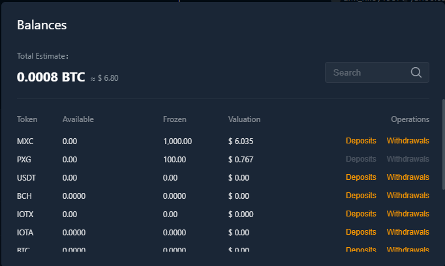Open Deposits for BCH token
This screenshot has height=266, width=445.
pos(361,196)
